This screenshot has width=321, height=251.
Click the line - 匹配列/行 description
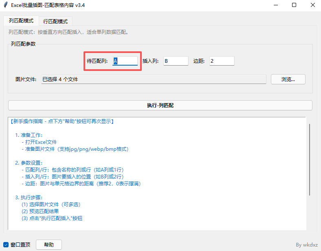(x=73, y=170)
